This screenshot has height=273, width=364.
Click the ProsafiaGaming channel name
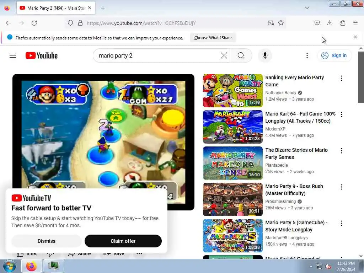[x=280, y=201]
